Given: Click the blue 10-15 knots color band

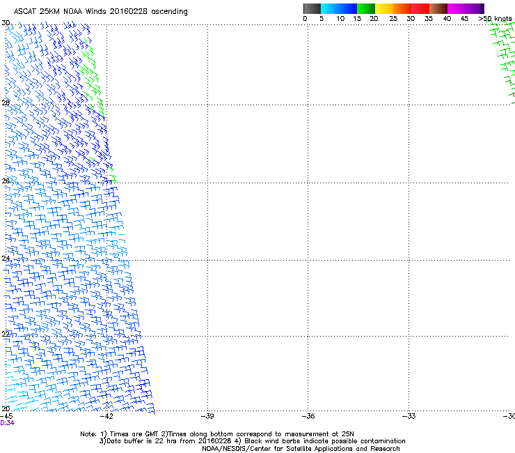Looking at the screenshot, I should pyautogui.click(x=348, y=8).
